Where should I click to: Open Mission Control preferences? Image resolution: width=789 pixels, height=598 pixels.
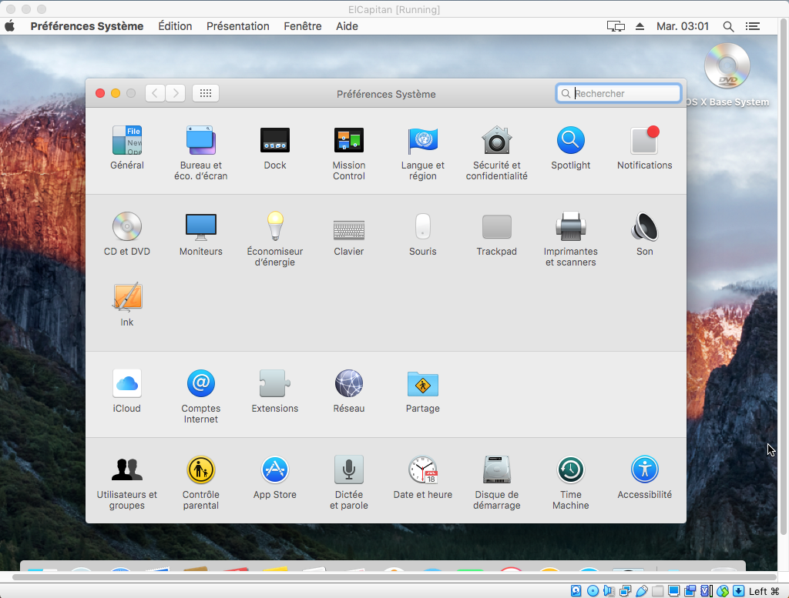point(349,152)
